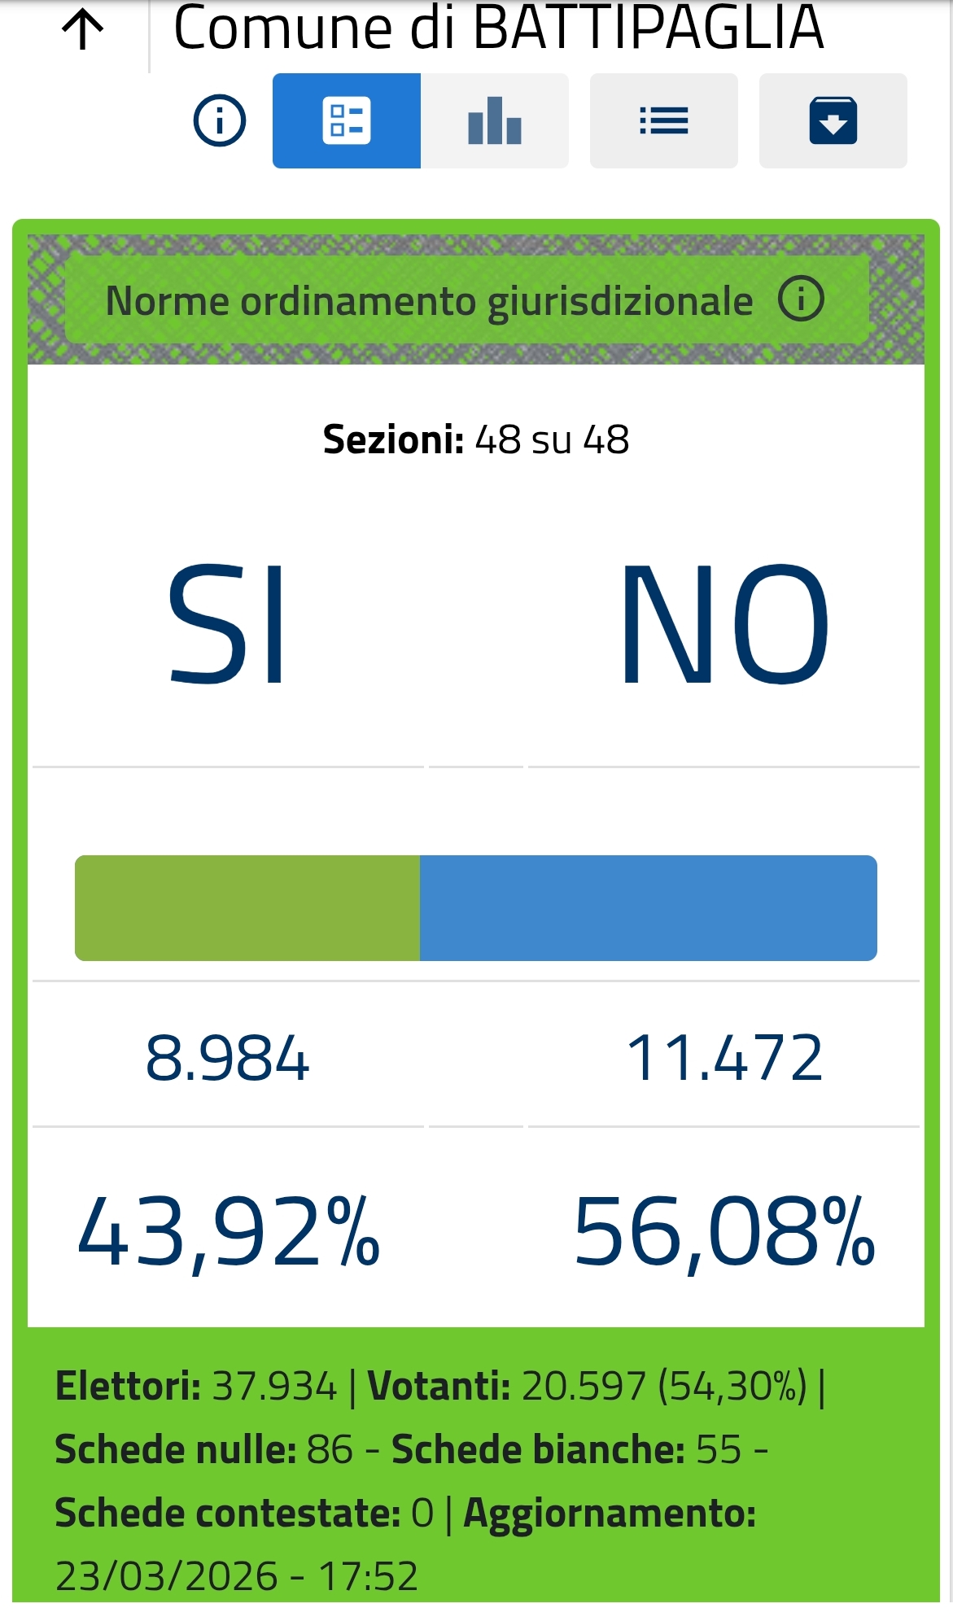Show info for Norme ordinamento giurisdizionale
This screenshot has height=1621, width=953.
pyautogui.click(x=801, y=299)
